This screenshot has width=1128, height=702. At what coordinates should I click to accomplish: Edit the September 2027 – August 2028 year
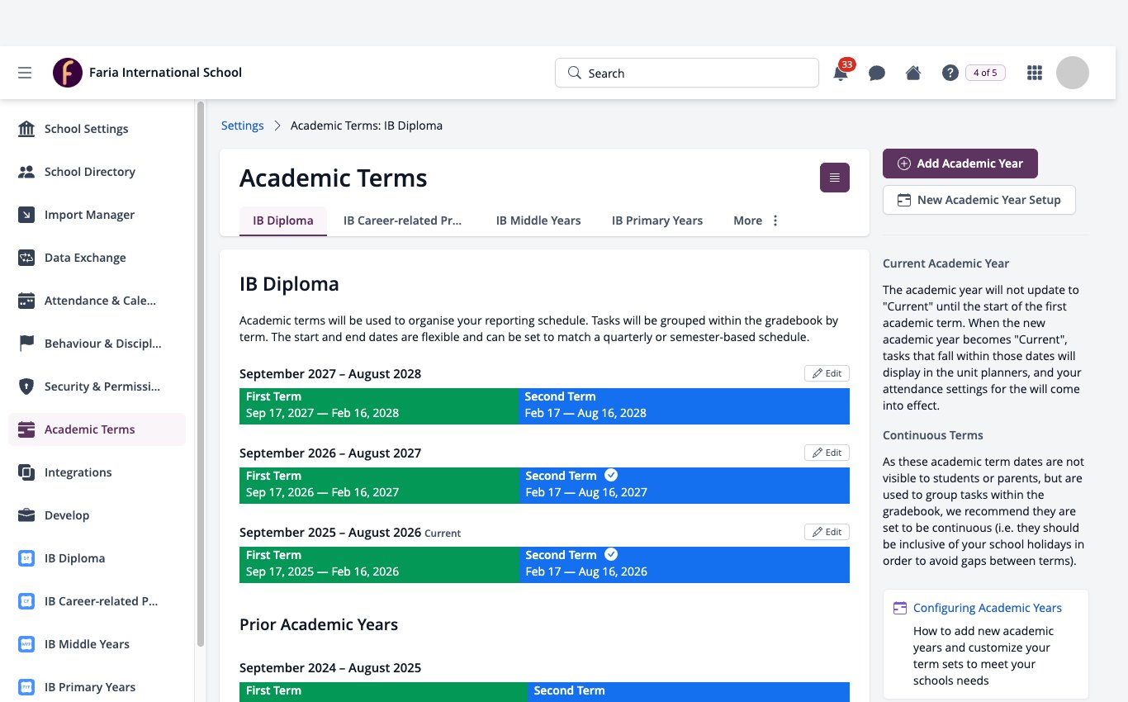[x=827, y=373]
